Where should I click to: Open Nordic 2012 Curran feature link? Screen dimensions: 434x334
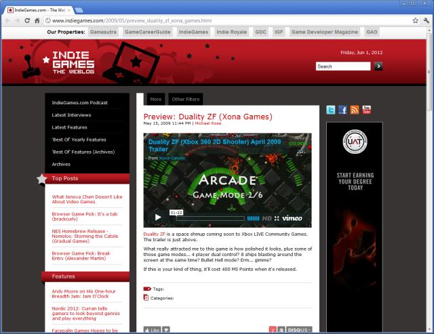(x=86, y=313)
